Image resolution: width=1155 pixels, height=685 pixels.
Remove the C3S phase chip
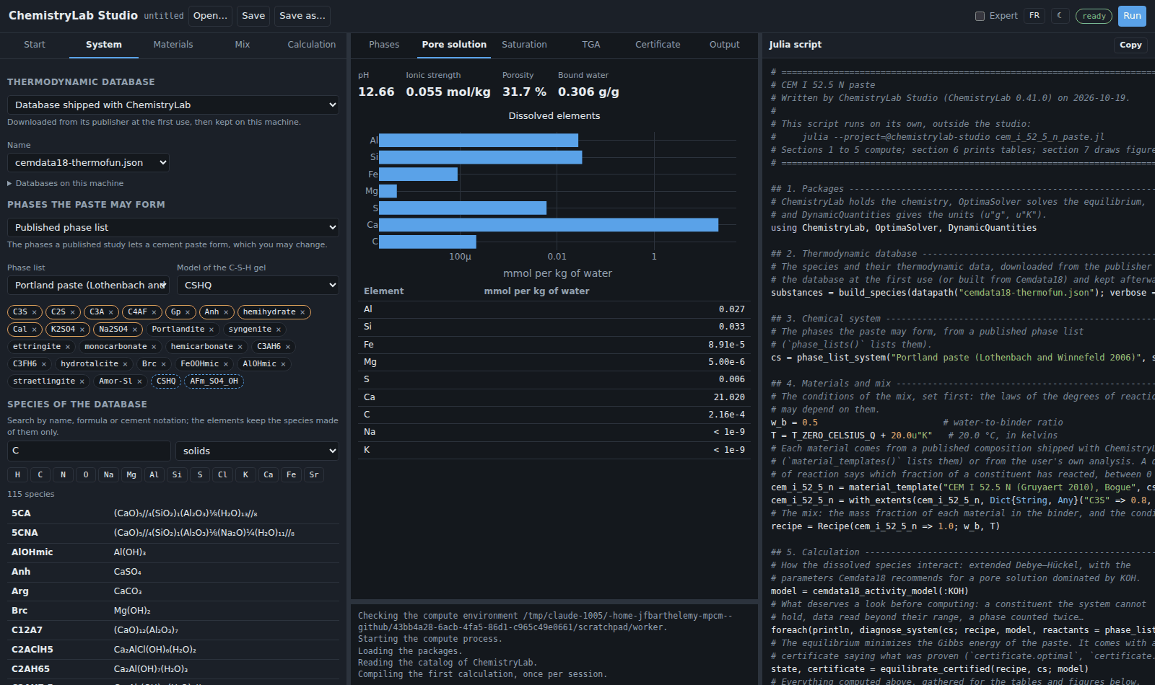click(35, 312)
